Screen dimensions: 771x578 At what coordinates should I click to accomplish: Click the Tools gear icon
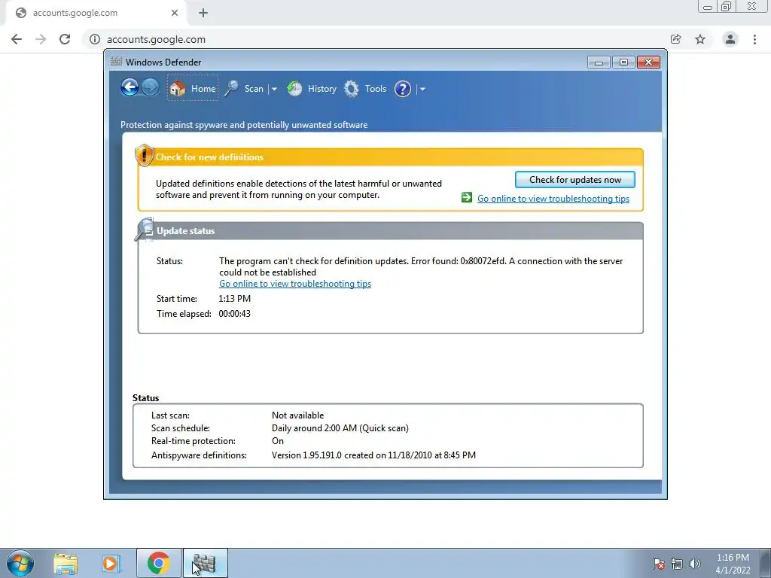point(351,89)
